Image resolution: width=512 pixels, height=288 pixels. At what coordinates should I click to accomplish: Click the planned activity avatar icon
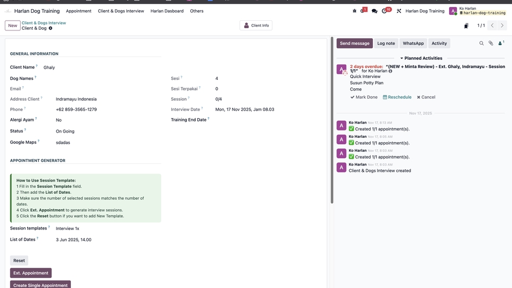pyautogui.click(x=341, y=69)
